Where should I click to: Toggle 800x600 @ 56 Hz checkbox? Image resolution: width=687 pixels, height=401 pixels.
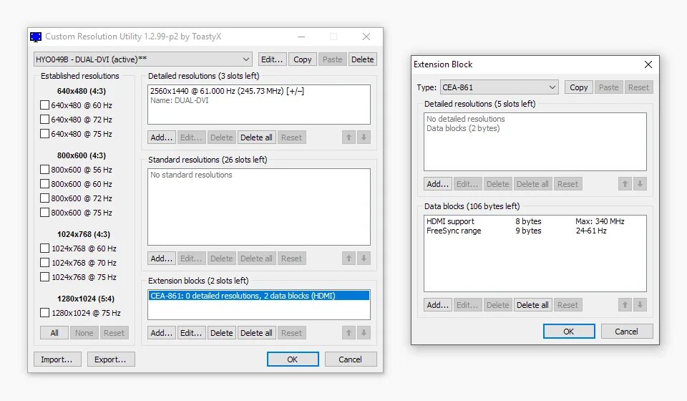point(44,170)
